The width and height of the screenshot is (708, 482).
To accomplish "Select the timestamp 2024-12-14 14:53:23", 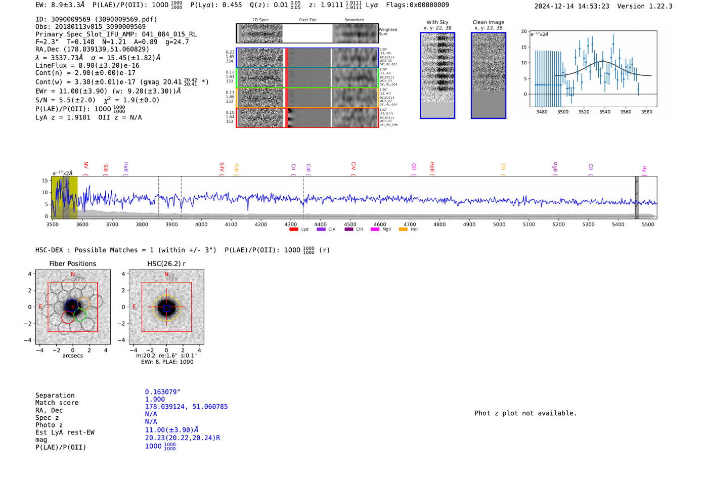I will pos(571,6).
